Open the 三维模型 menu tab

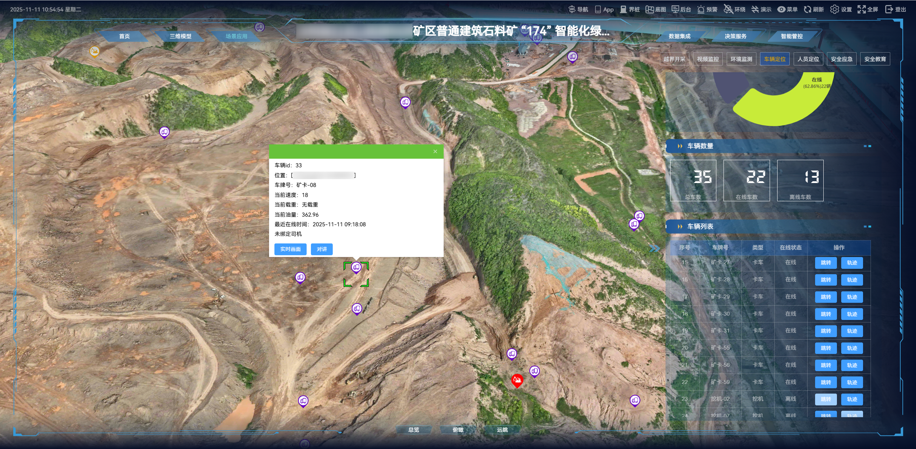(x=180, y=36)
